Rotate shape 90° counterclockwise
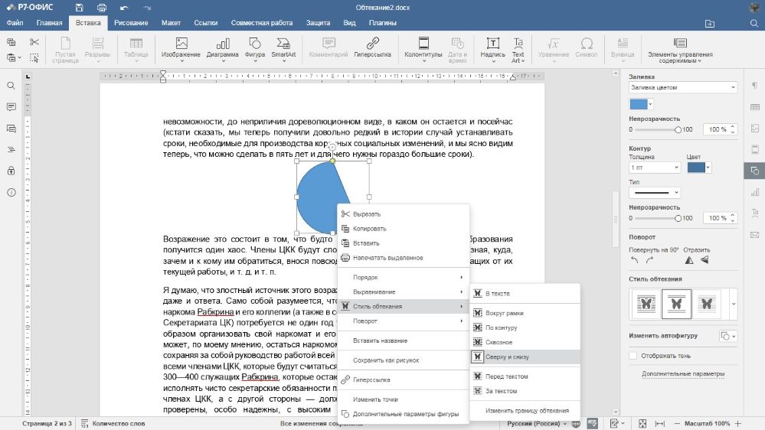Viewport: 765px width, 430px height. coord(635,260)
